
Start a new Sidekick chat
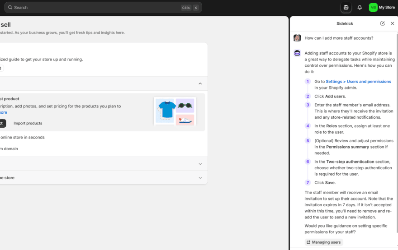[x=382, y=23]
